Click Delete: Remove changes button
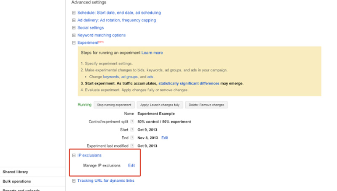337x191 pixels. [x=206, y=105]
